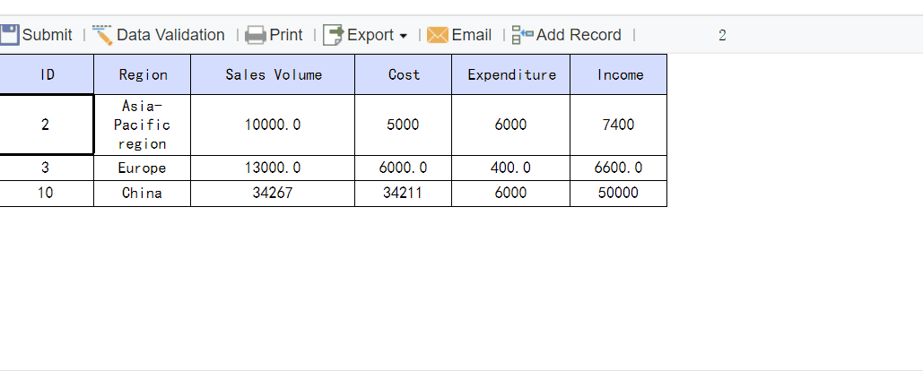Select the China region cell
The height and width of the screenshot is (371, 923).
point(142,193)
